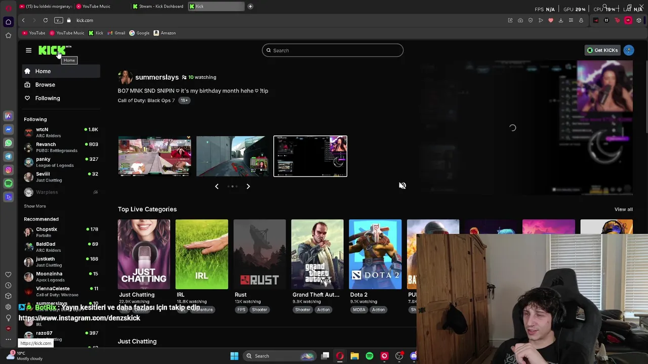The image size is (648, 364).
Task: Focus the Kick search field
Action: click(x=333, y=50)
